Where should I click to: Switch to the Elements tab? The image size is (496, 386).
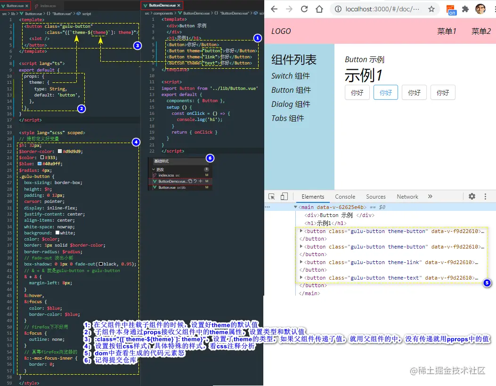pyautogui.click(x=313, y=197)
